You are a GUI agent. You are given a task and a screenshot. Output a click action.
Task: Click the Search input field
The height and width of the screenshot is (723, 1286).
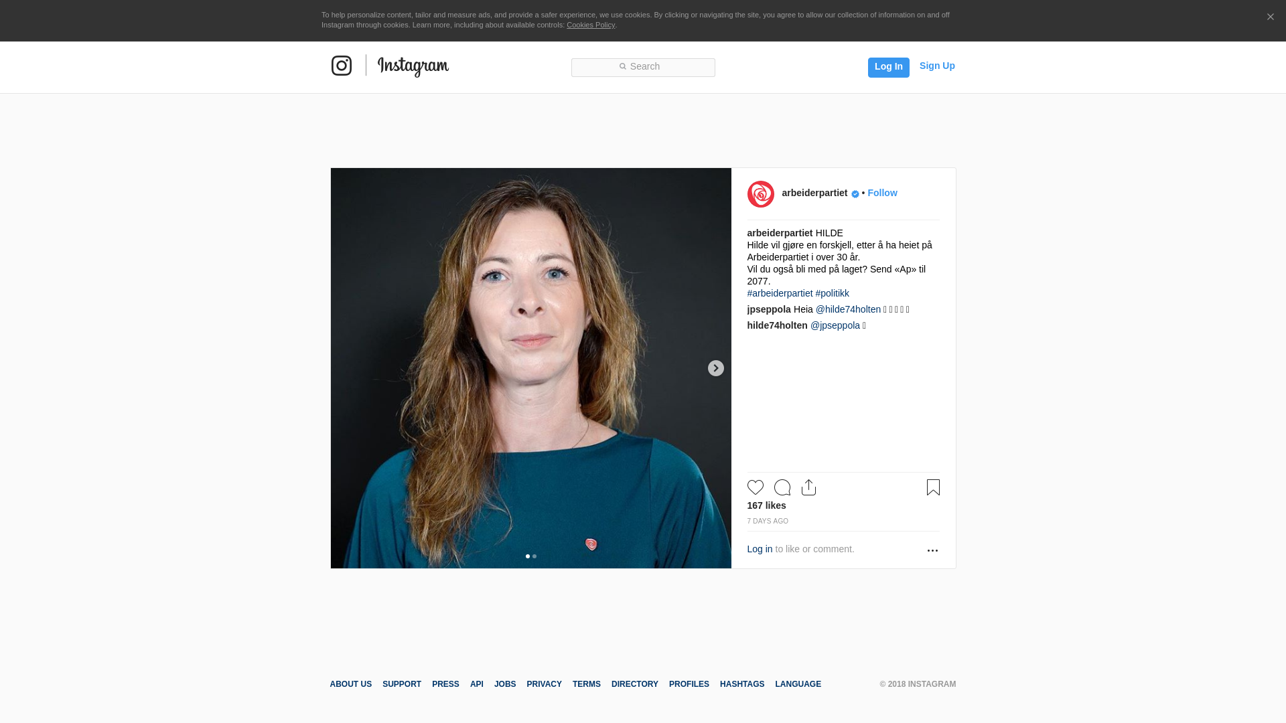(x=643, y=67)
